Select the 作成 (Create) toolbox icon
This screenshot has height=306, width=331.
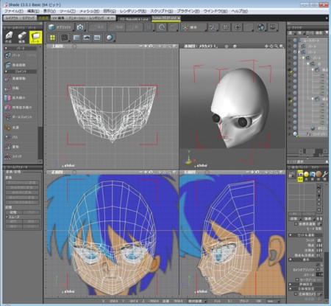click(x=9, y=38)
